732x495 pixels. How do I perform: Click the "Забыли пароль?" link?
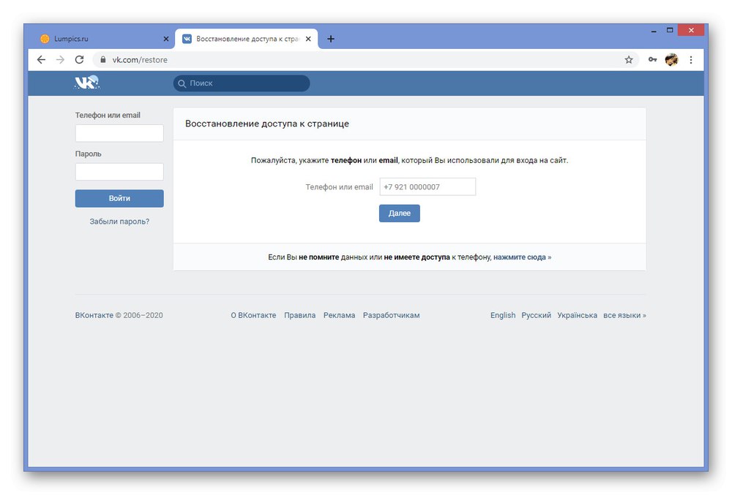click(x=119, y=221)
